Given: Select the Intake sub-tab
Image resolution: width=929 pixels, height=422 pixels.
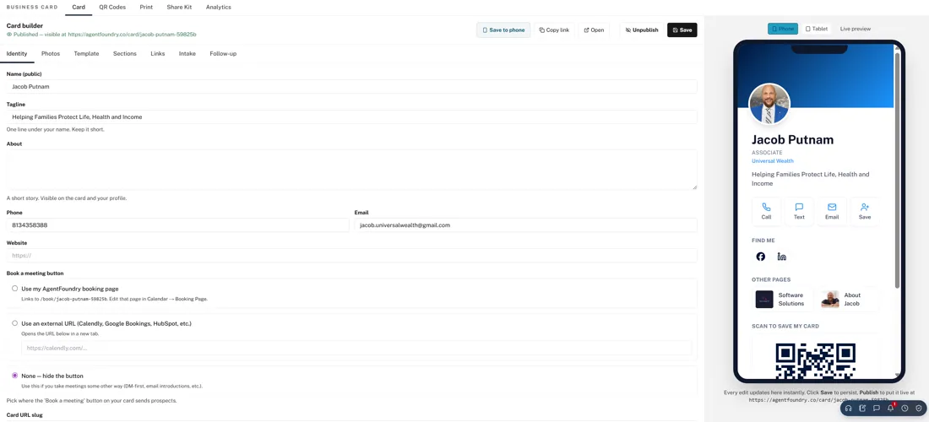Looking at the screenshot, I should [187, 53].
